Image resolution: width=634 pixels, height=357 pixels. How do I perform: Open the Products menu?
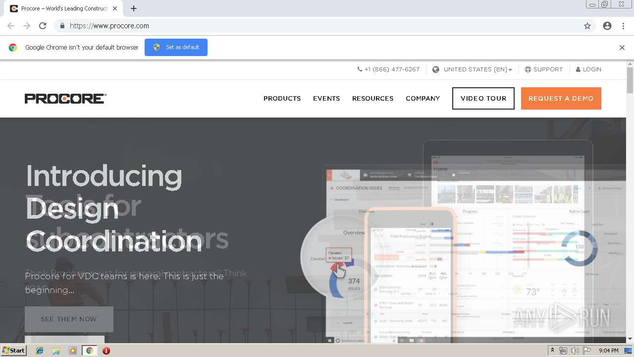point(282,98)
